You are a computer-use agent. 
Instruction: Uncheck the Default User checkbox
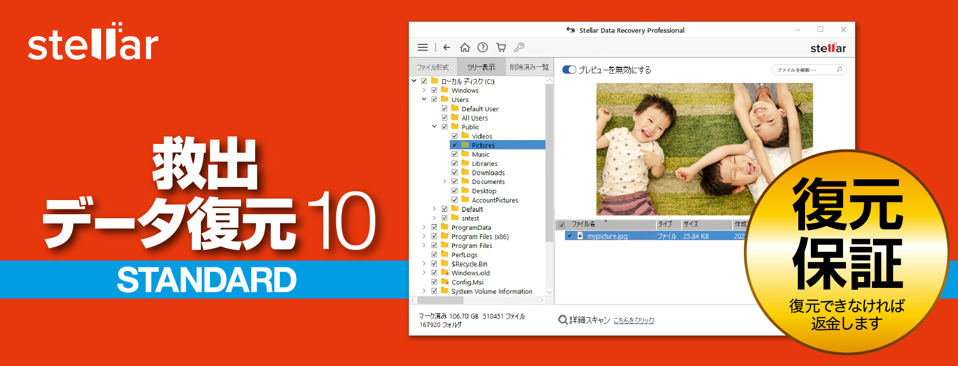point(444,108)
